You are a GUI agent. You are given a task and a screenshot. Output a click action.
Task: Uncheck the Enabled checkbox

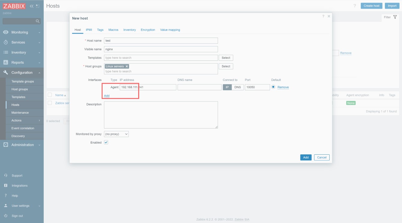tap(106, 142)
